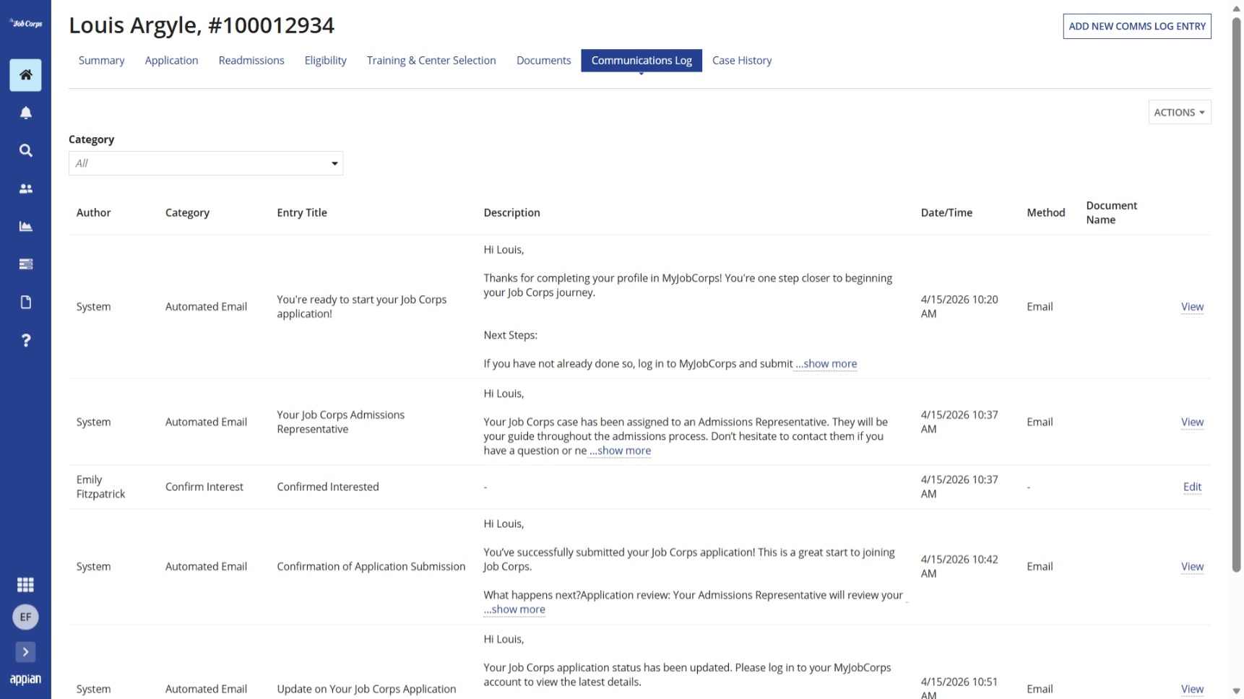The height and width of the screenshot is (699, 1244).
Task: Click the Document Name column header
Action: (1111, 212)
